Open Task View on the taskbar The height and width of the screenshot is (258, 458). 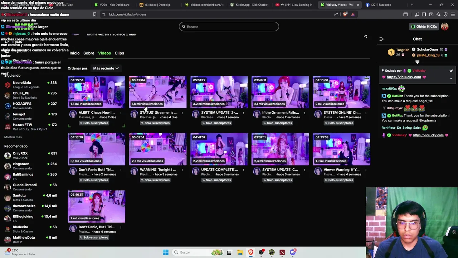click(229, 252)
